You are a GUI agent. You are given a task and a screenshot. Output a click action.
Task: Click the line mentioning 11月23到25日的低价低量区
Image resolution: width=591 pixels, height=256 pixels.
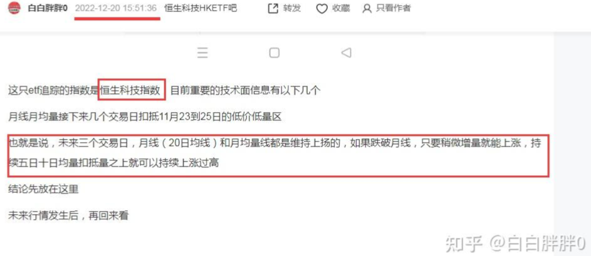coord(145,117)
